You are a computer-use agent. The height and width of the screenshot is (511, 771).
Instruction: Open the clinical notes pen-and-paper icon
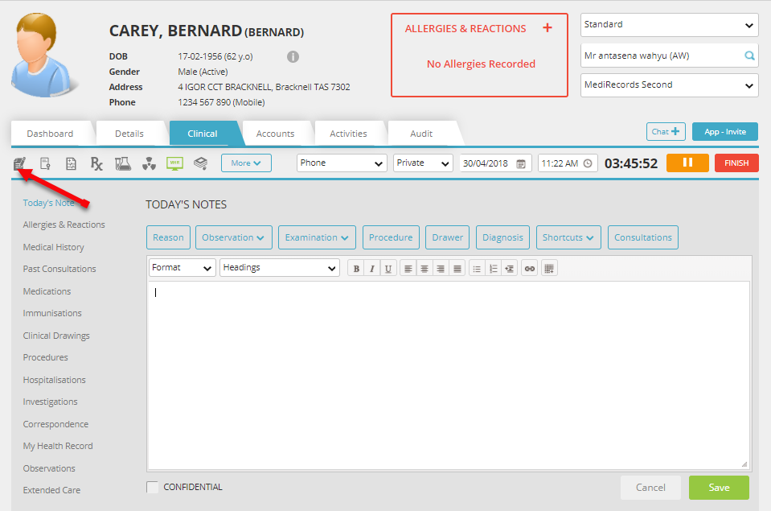[19, 163]
